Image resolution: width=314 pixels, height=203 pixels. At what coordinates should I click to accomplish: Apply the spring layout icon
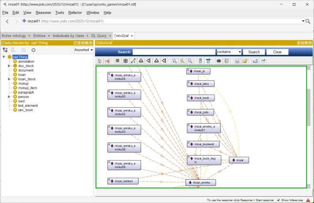(x=133, y=61)
